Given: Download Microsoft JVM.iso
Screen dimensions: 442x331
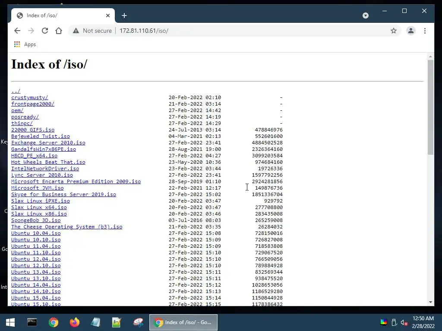Looking at the screenshot, I should (38, 188).
